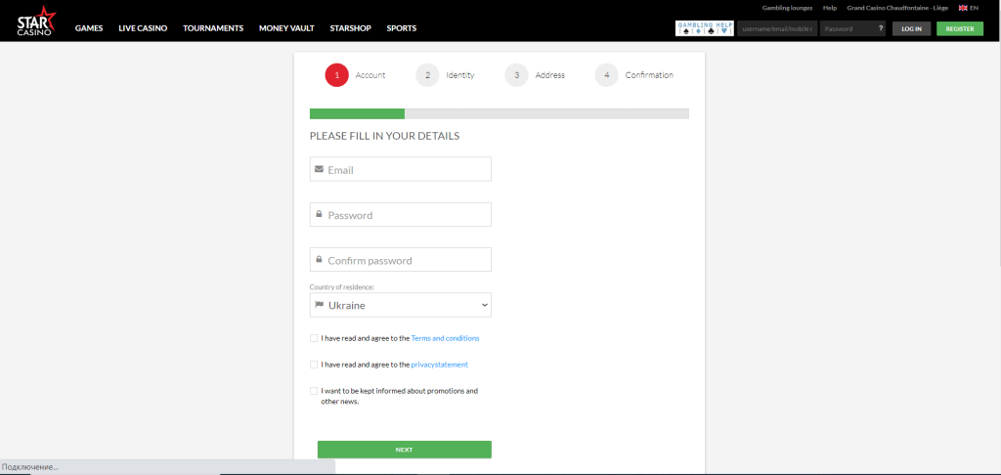Click the lock icon in Password field

(319, 214)
